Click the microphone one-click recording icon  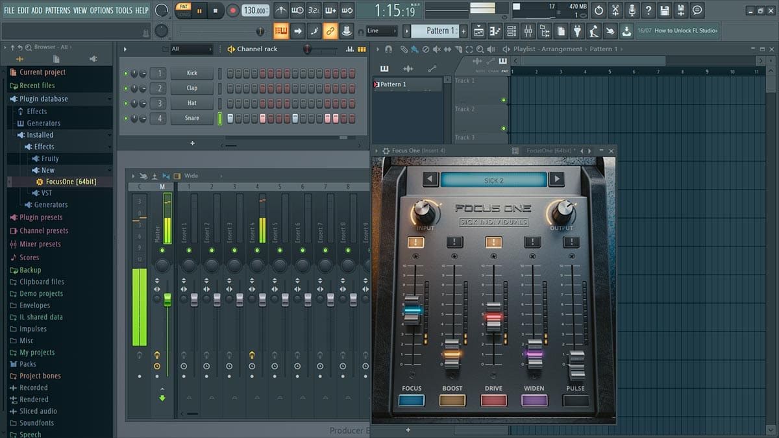point(632,10)
